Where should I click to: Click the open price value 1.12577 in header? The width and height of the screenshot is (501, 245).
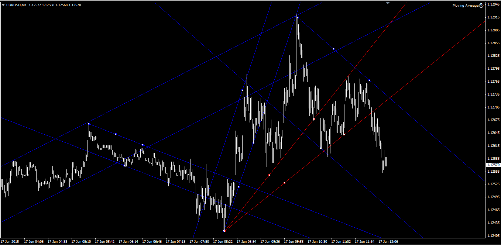click(x=34, y=5)
